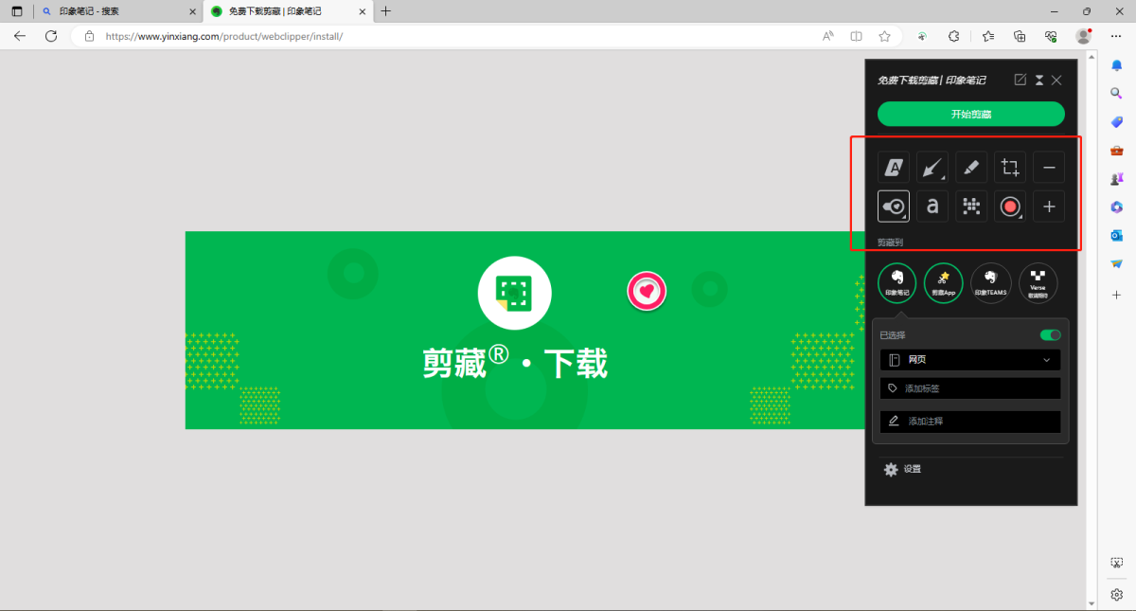Open the shopping tag sidebar icon
The height and width of the screenshot is (611, 1136).
1116,121
